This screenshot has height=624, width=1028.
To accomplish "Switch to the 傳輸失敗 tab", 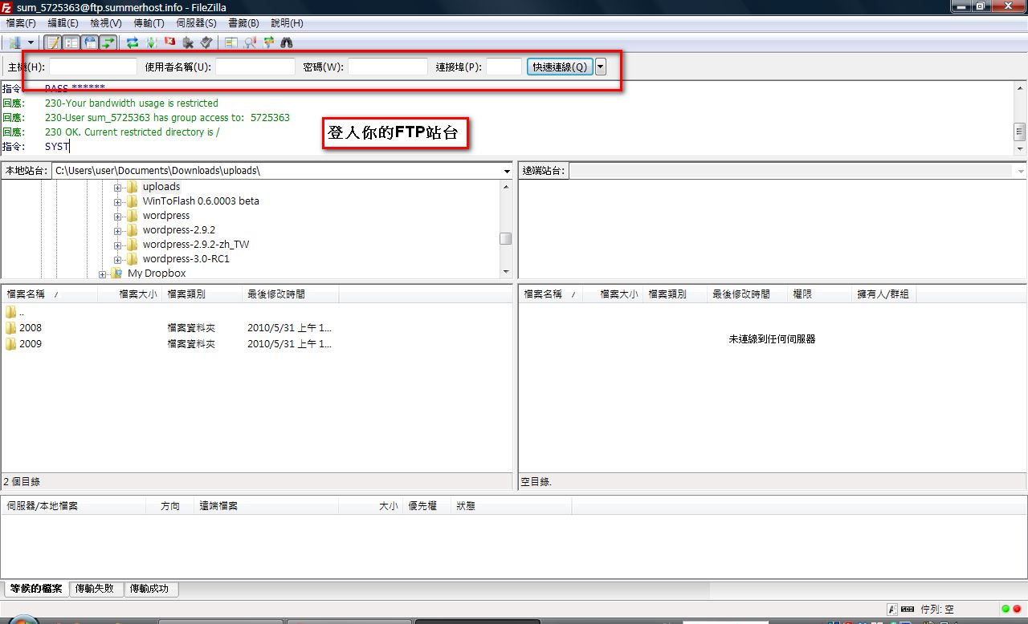I will [95, 589].
